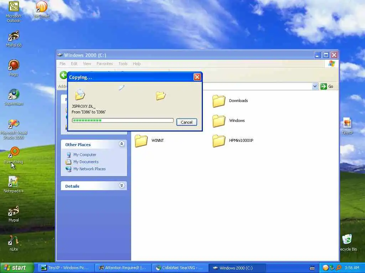This screenshot has height=273, width=365.
Task: Open the Windows folder
Action: pos(228,121)
